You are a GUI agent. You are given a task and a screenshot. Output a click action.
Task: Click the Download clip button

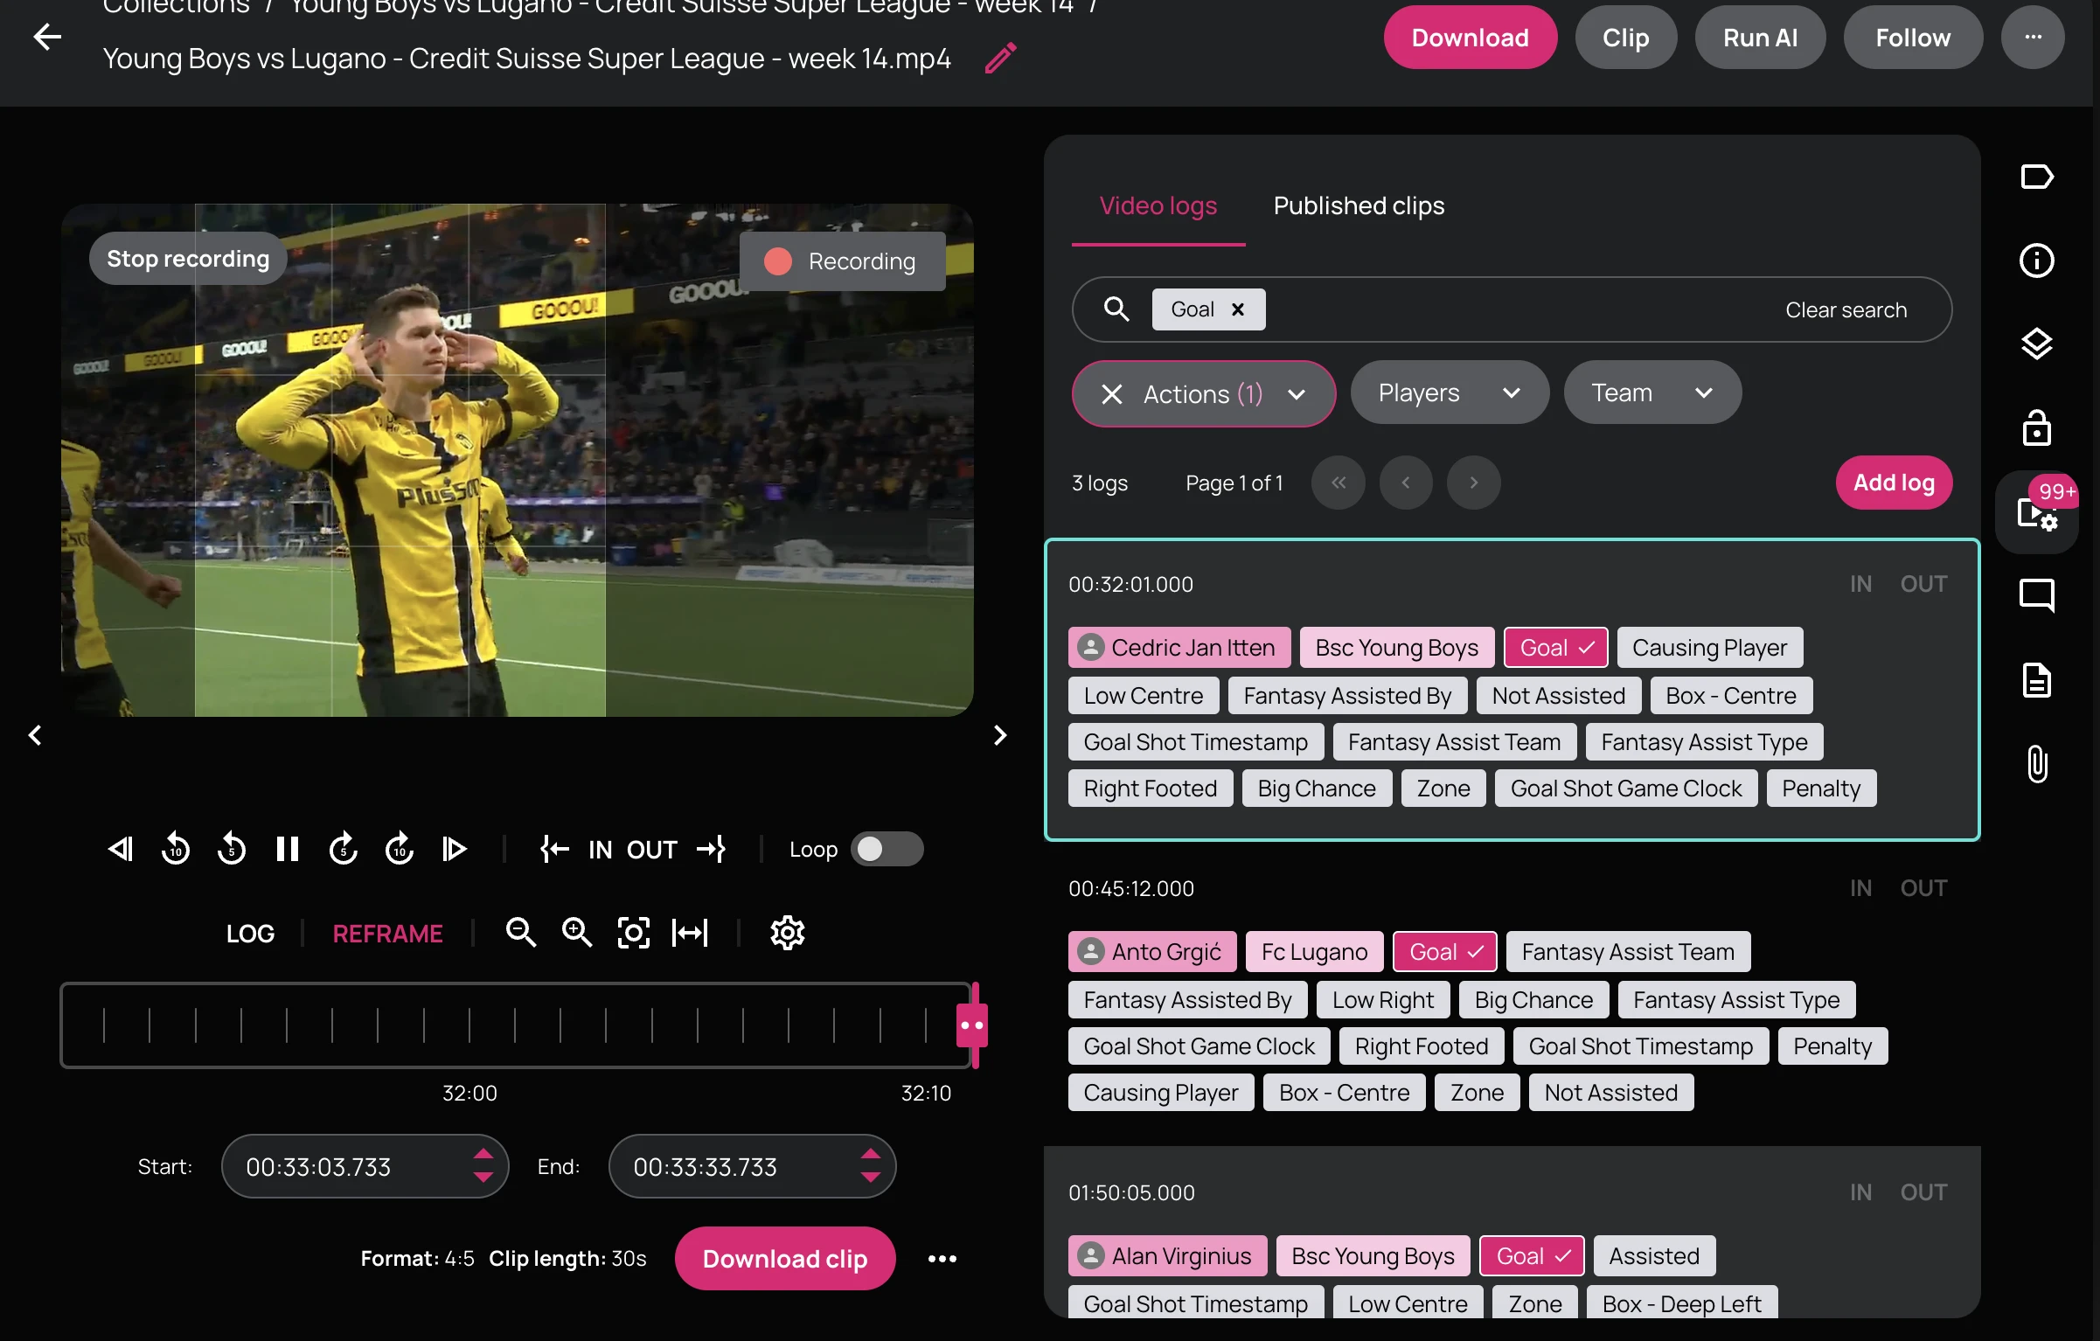pos(784,1259)
